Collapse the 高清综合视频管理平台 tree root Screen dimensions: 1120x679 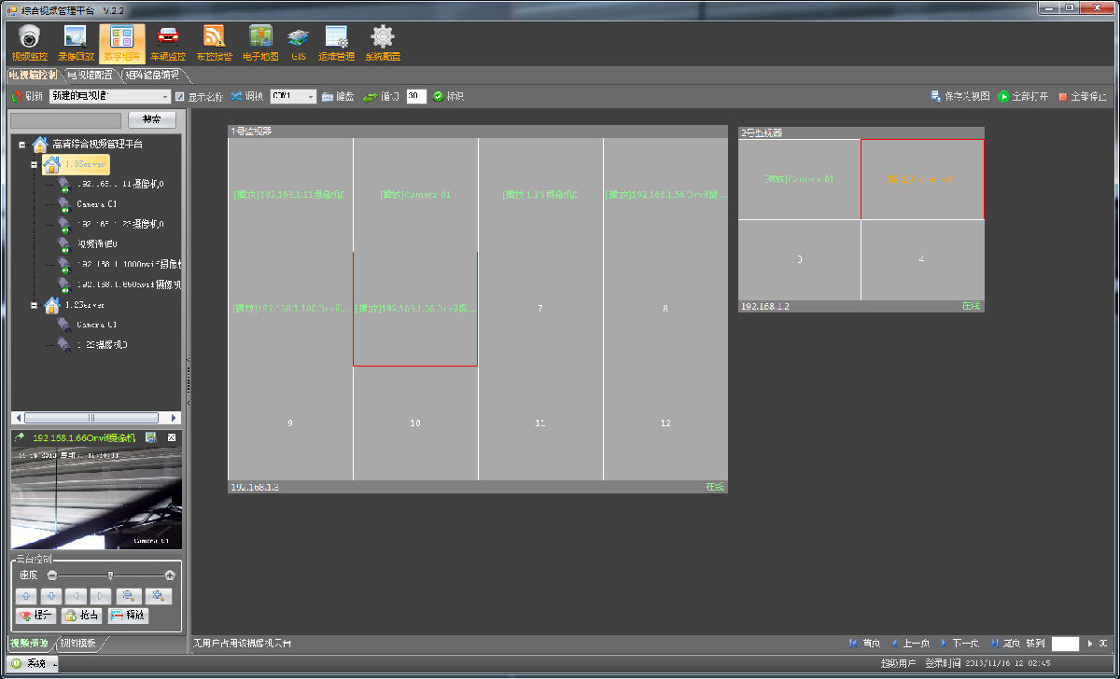(x=21, y=145)
